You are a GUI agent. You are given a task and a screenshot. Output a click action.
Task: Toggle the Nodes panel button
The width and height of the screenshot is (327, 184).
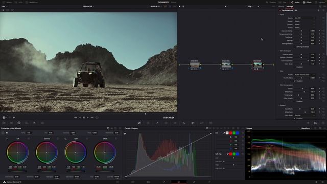[295, 2]
